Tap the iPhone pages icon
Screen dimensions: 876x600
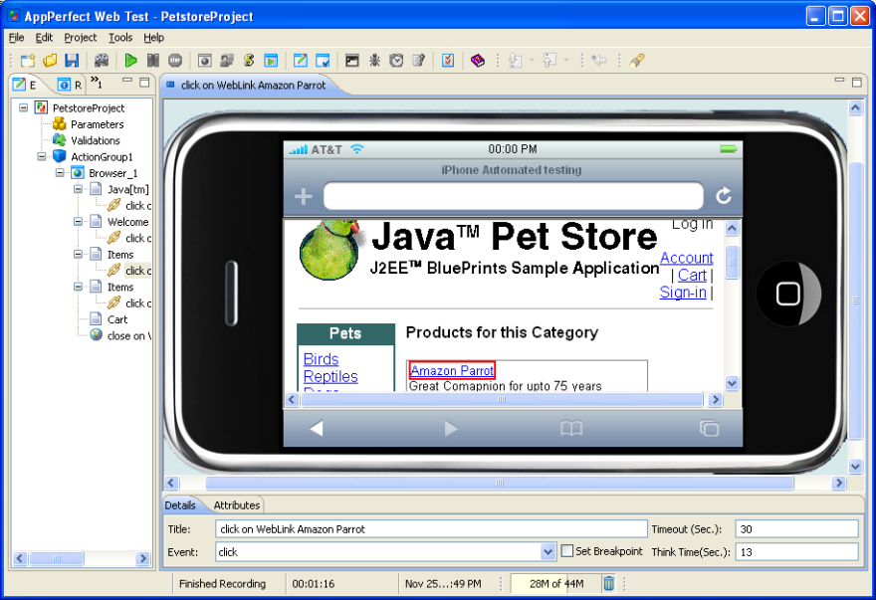[x=709, y=429]
